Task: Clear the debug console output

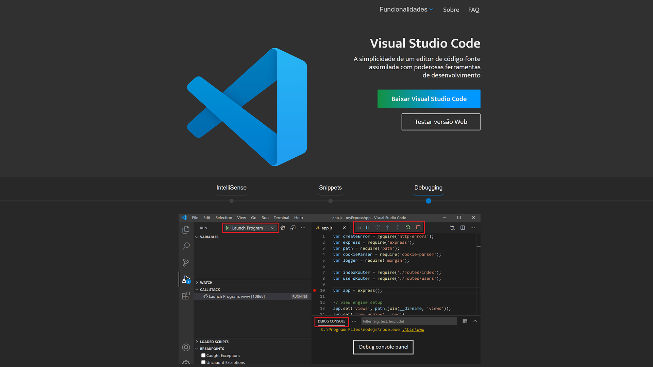Action: 465,321
